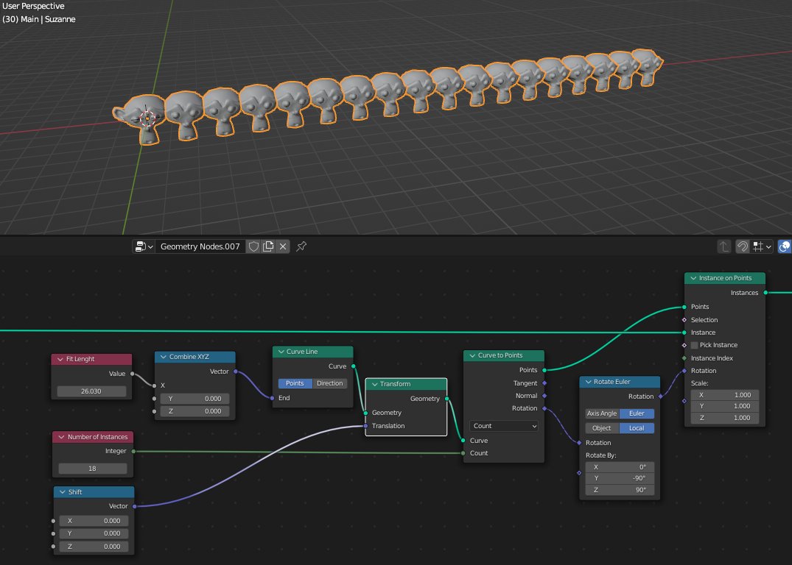Click the '(30) Main | Suzanne' viewport text
792x565 pixels.
tap(39, 19)
